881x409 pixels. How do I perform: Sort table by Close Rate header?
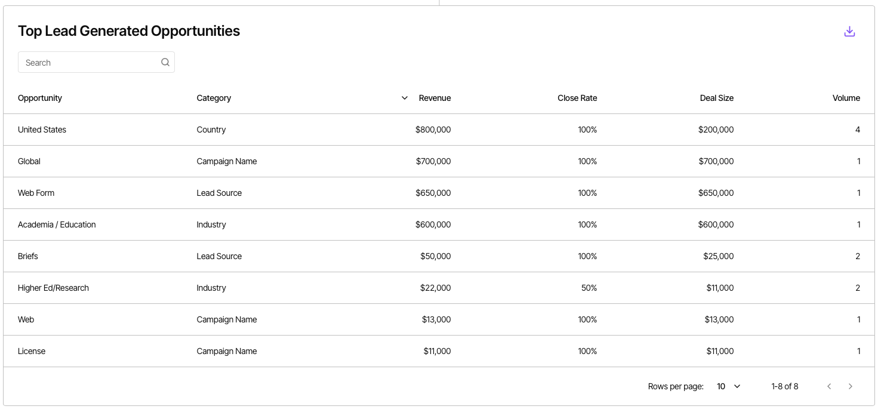[577, 98]
